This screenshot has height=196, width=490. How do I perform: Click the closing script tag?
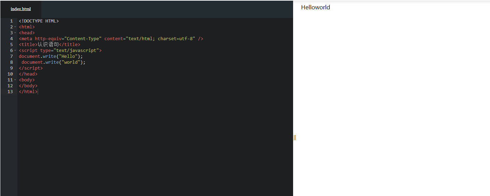tap(31, 68)
